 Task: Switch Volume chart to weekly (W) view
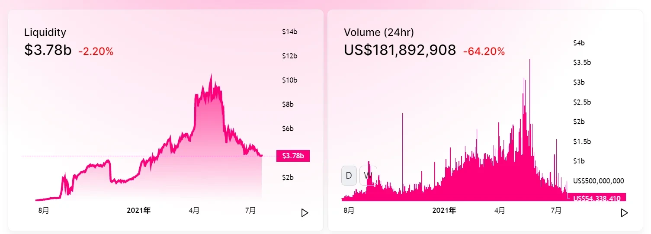pyautogui.click(x=368, y=175)
